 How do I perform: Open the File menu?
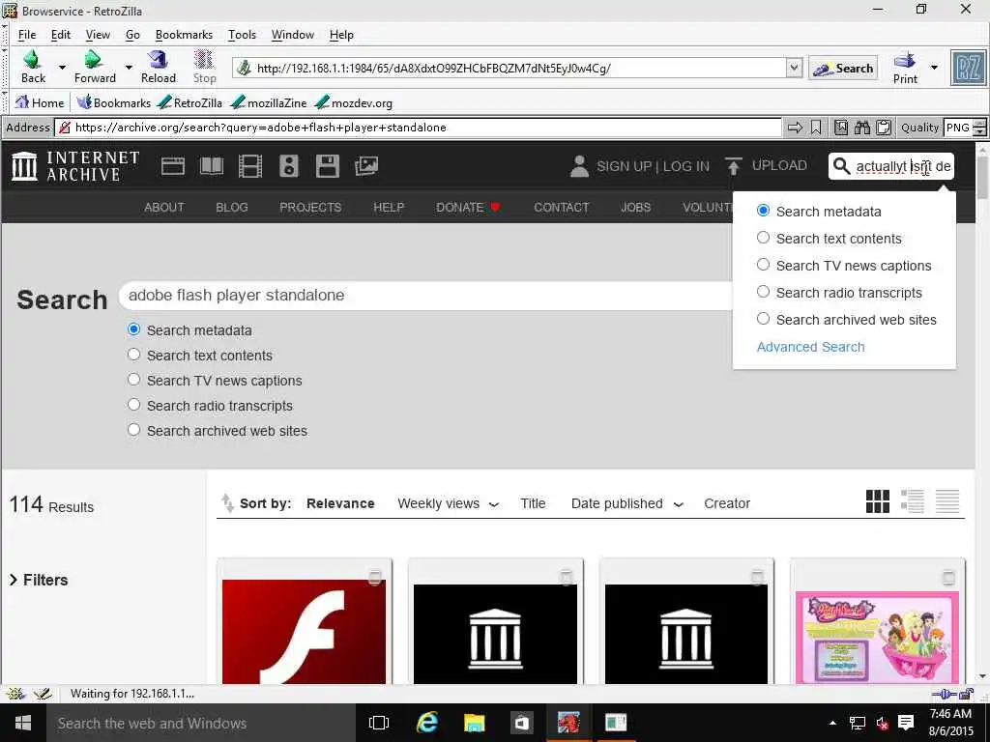[x=27, y=35]
